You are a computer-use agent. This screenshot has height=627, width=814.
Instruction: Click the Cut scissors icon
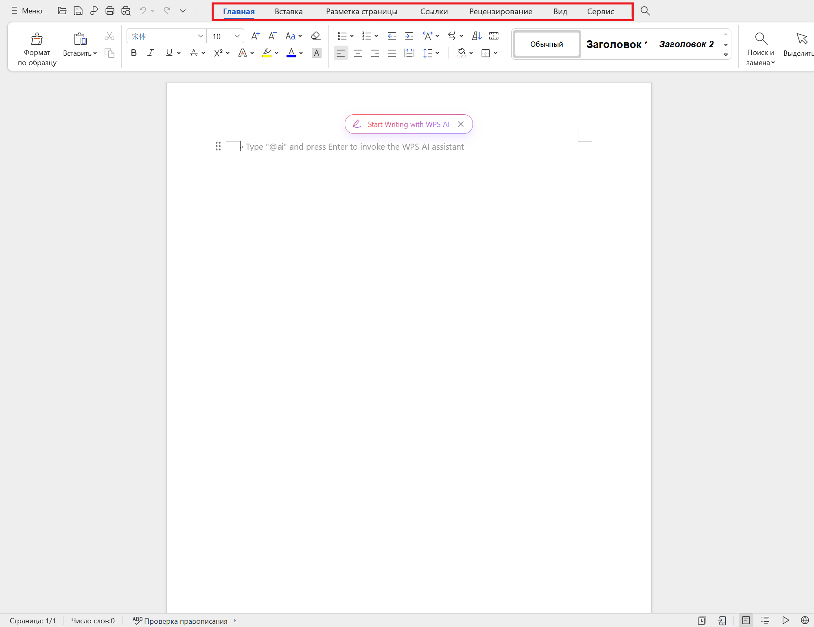(109, 36)
